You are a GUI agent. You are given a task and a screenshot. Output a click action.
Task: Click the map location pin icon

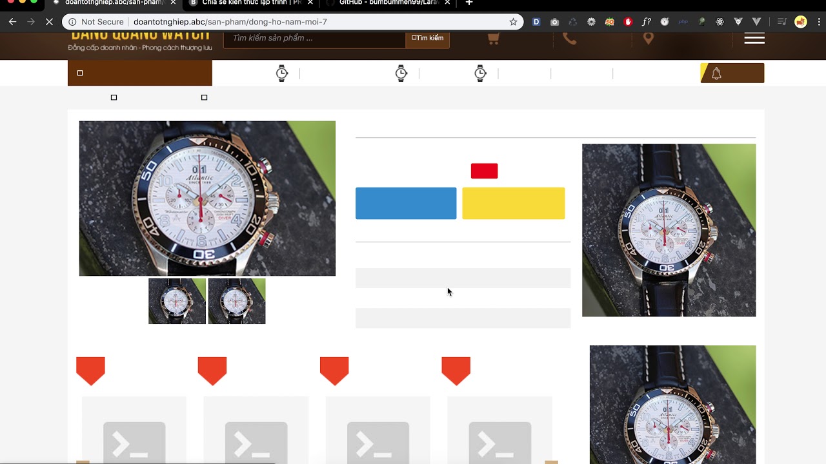pyautogui.click(x=649, y=38)
